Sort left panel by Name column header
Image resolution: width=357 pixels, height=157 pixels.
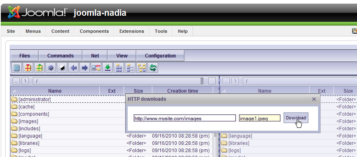coord(55,91)
